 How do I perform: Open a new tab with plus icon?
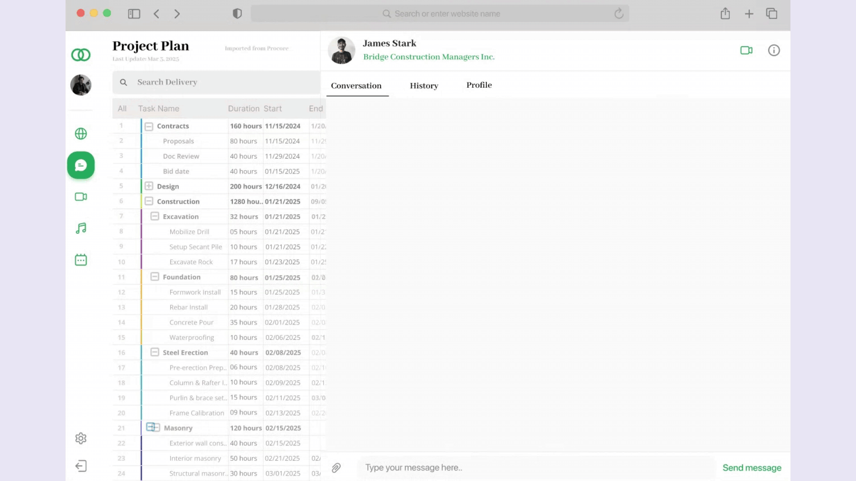(x=749, y=14)
